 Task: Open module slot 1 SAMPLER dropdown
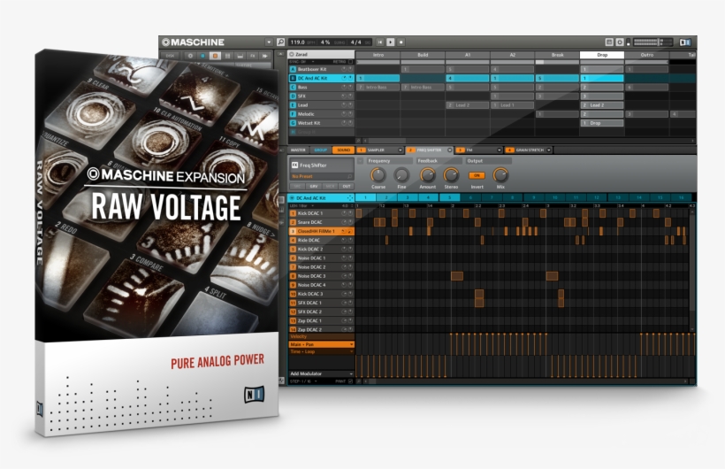[x=400, y=150]
